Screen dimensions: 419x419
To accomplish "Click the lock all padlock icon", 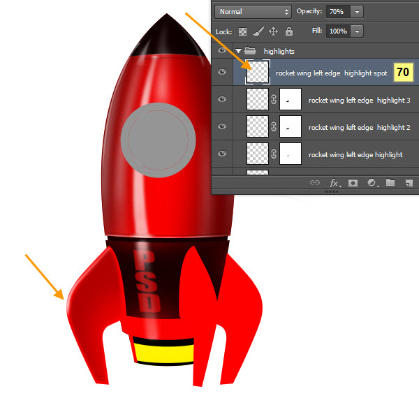I will [288, 31].
